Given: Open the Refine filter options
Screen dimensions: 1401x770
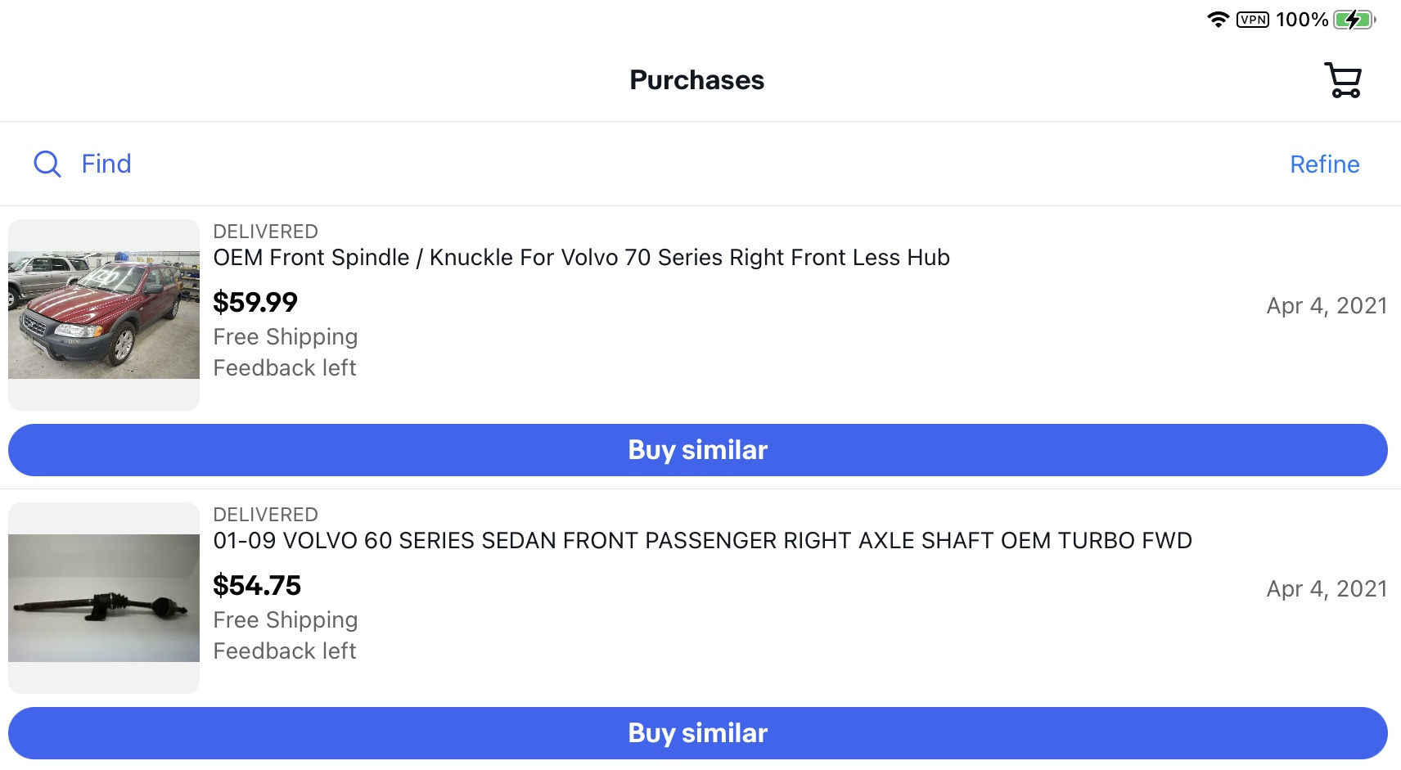Looking at the screenshot, I should click(x=1324, y=164).
